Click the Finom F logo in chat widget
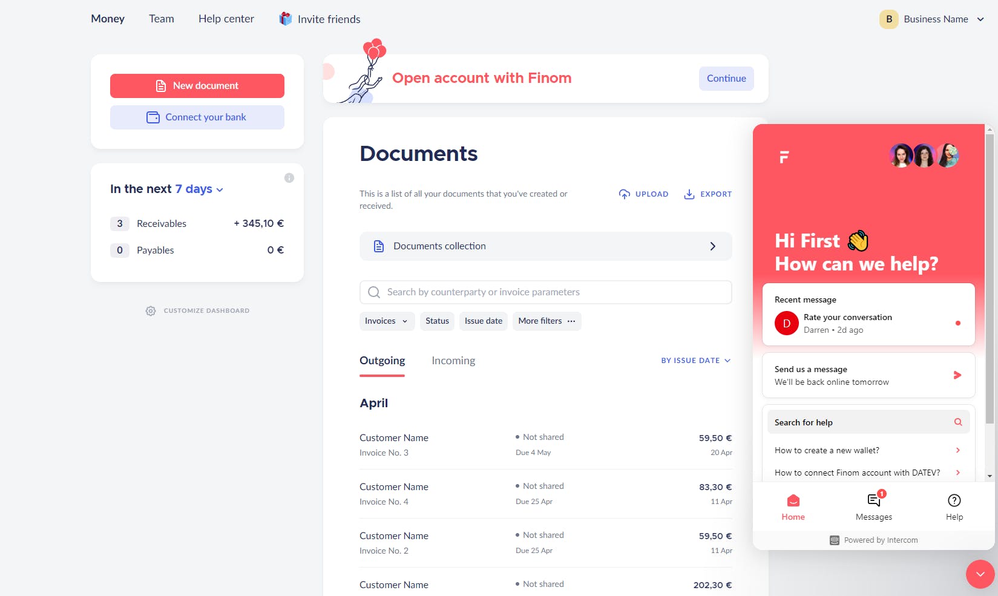The image size is (998, 596). pos(784,157)
